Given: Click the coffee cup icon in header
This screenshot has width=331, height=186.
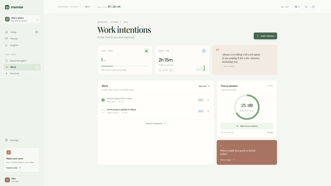Looking at the screenshot, I should pyautogui.click(x=313, y=7).
